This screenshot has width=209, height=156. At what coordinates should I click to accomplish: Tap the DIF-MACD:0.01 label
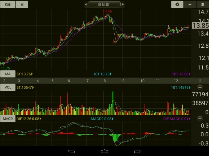pyautogui.click(x=177, y=119)
